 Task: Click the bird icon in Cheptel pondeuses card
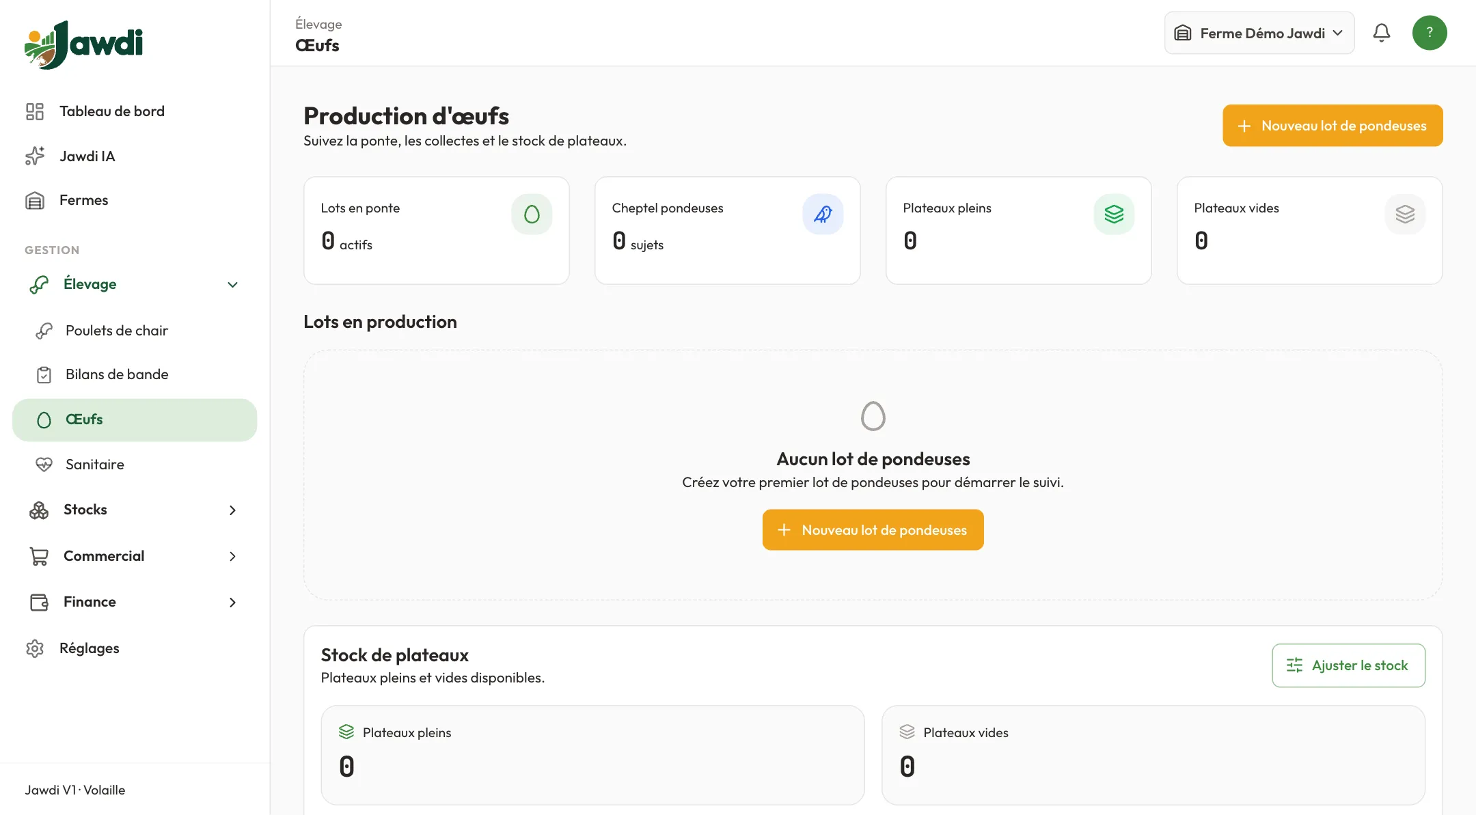point(823,215)
